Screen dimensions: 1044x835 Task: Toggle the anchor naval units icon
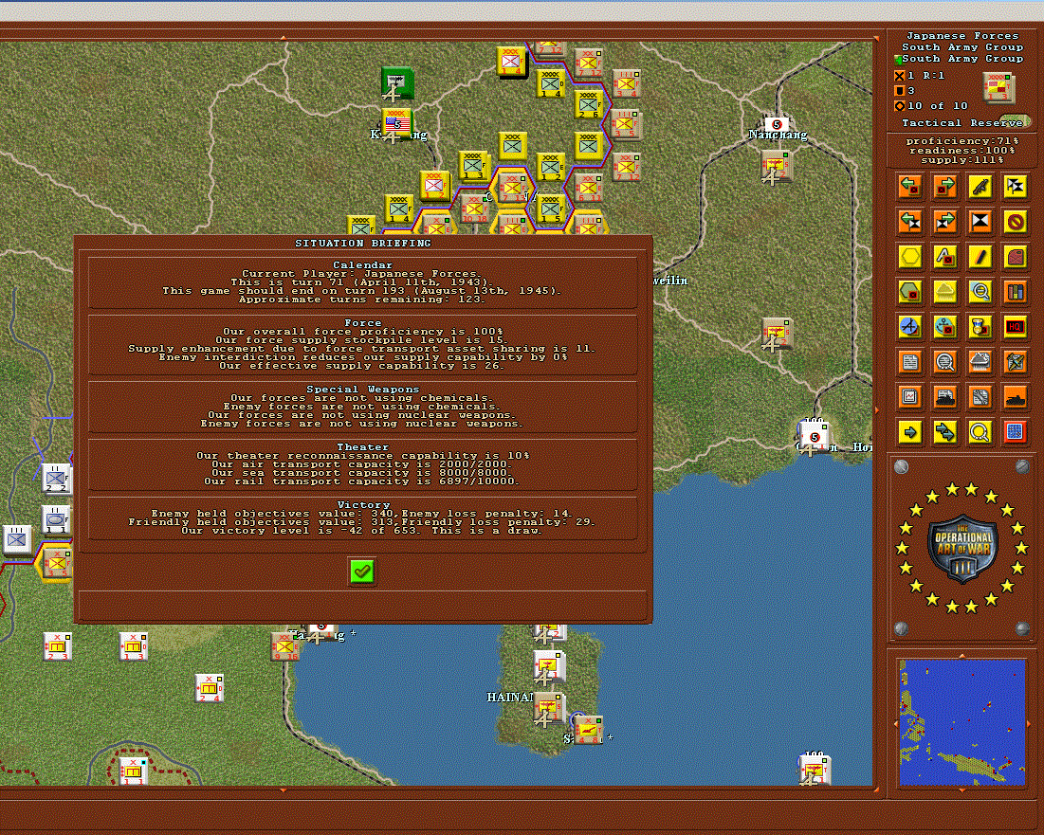944,327
